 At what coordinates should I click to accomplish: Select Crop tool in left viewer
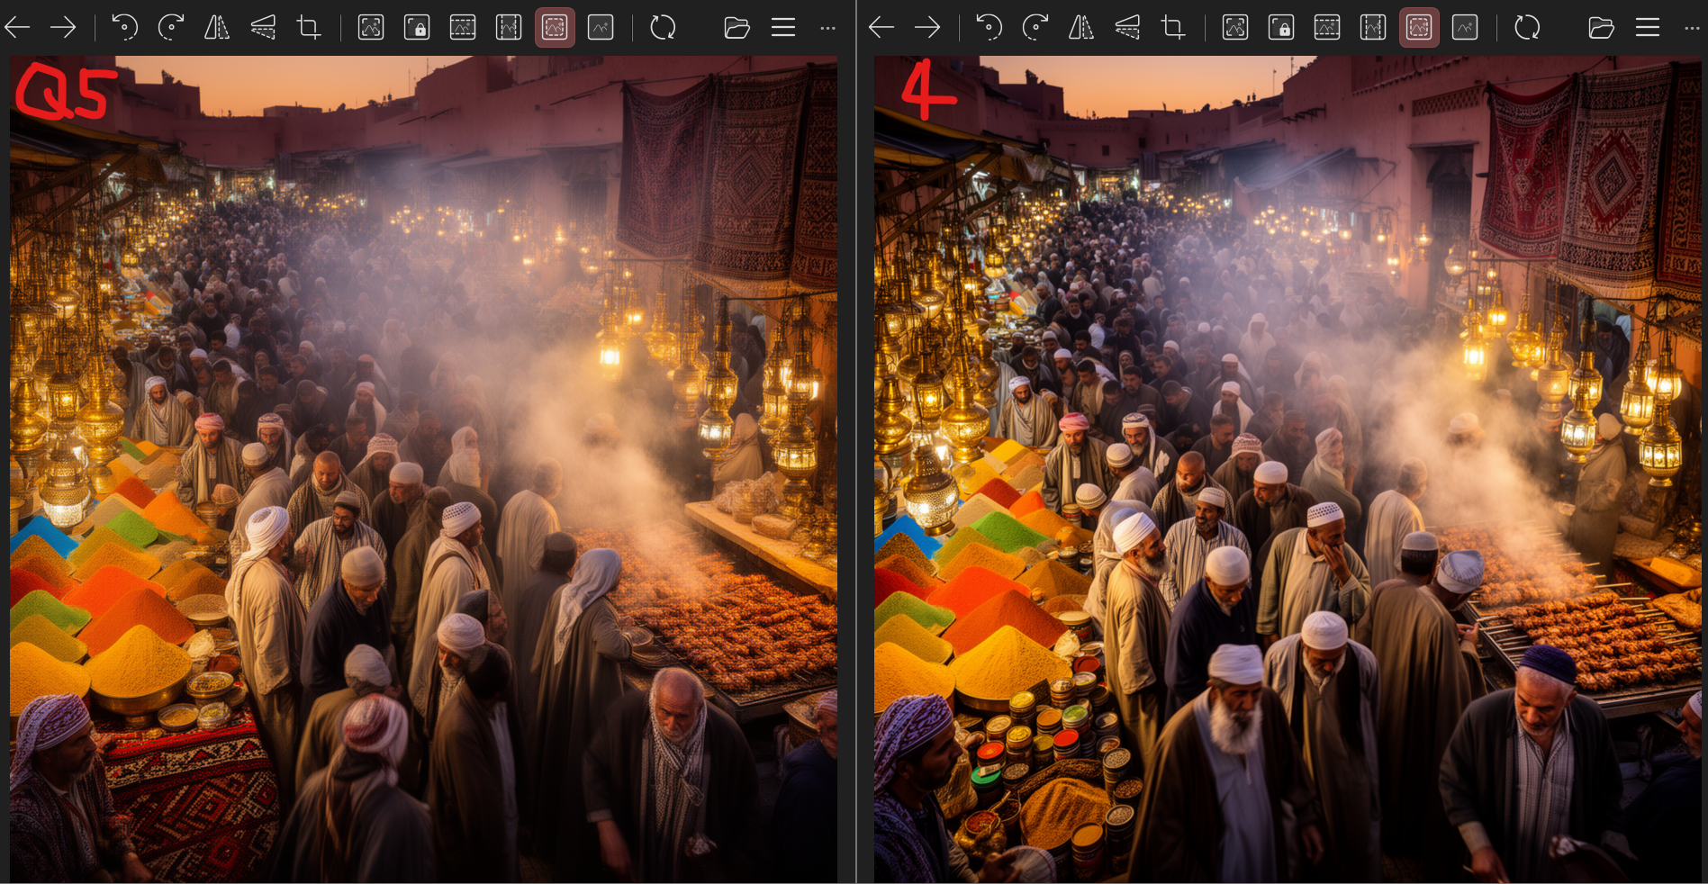coord(309,28)
